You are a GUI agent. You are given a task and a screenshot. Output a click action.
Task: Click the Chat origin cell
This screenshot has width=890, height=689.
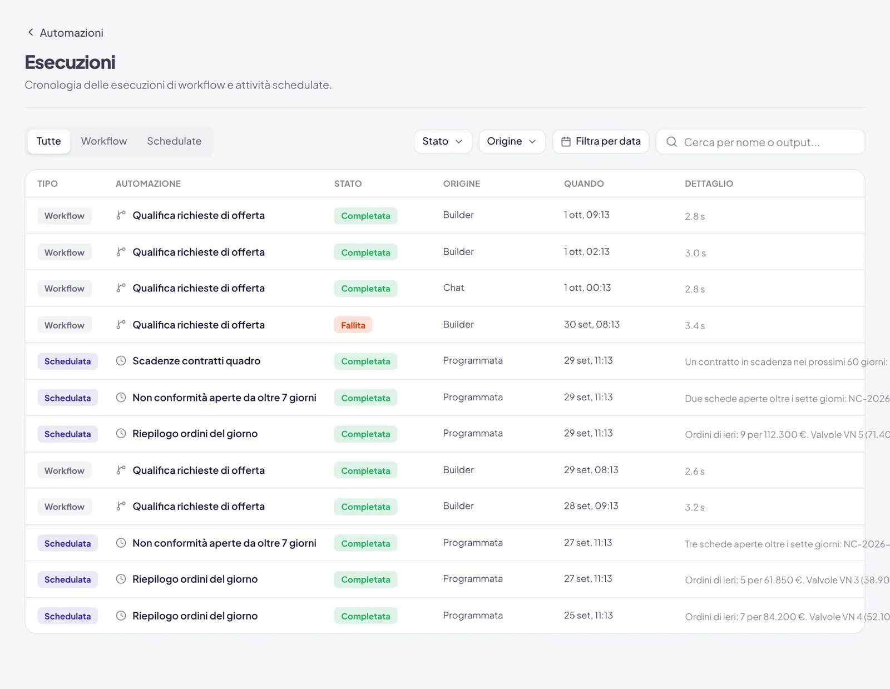(453, 288)
